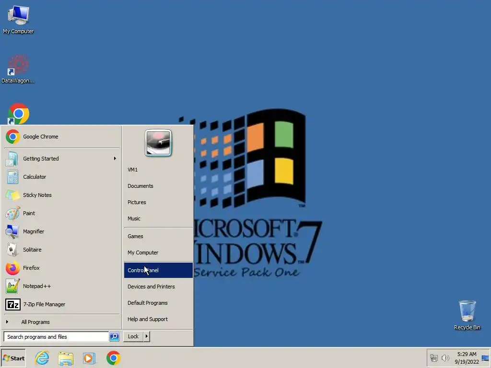Start Solitaire card icon
The image size is (491, 368).
point(12,250)
